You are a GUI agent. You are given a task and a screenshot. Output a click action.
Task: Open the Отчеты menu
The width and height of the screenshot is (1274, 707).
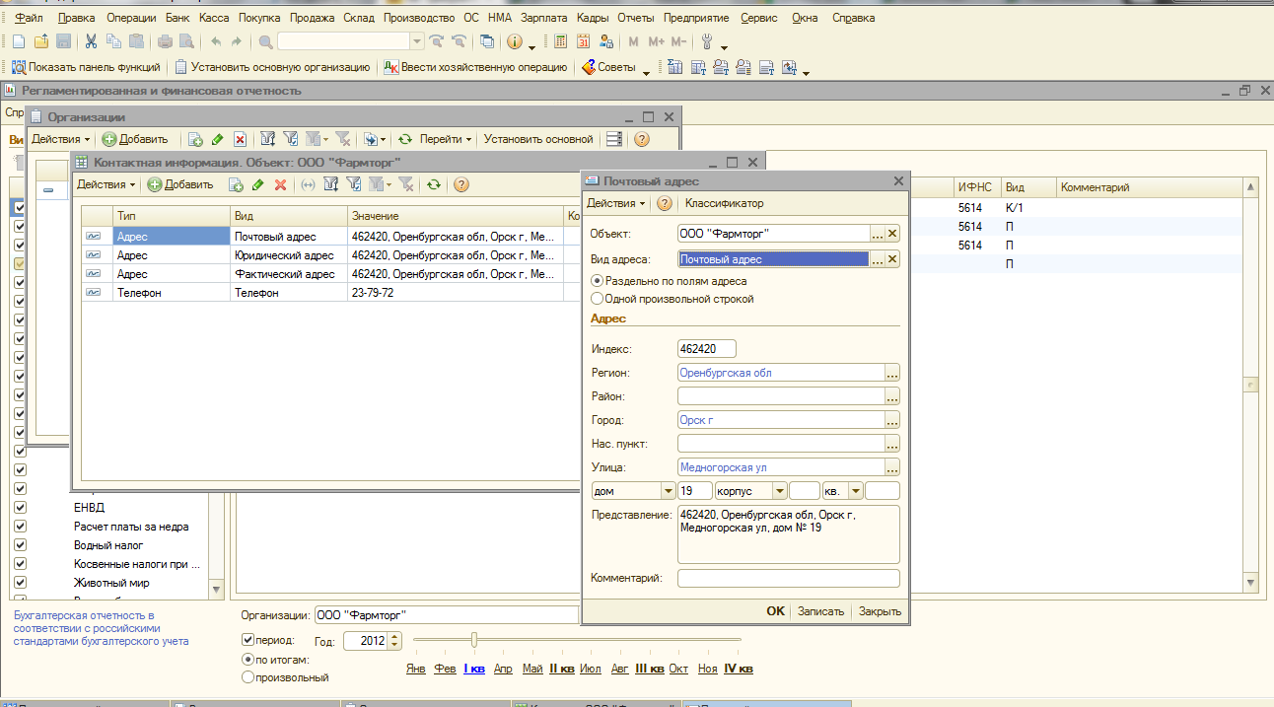(635, 18)
